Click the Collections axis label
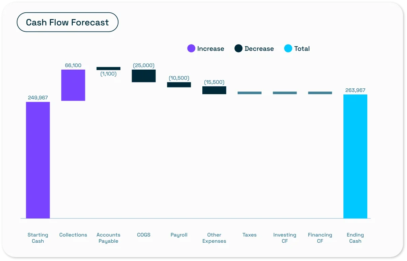The width and height of the screenshot is (407, 261). point(73,235)
